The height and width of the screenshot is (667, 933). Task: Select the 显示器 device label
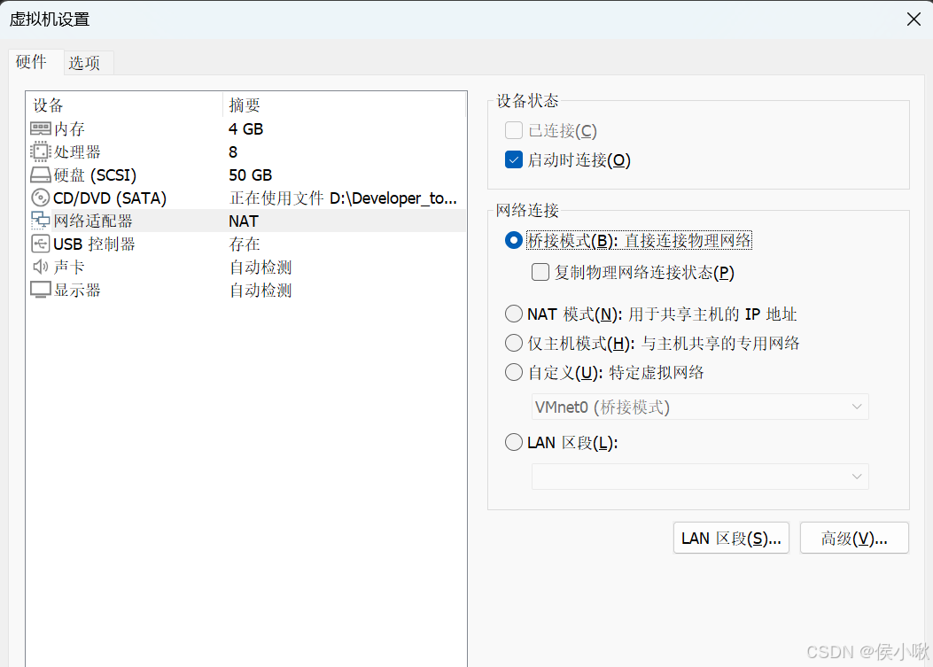coord(77,291)
